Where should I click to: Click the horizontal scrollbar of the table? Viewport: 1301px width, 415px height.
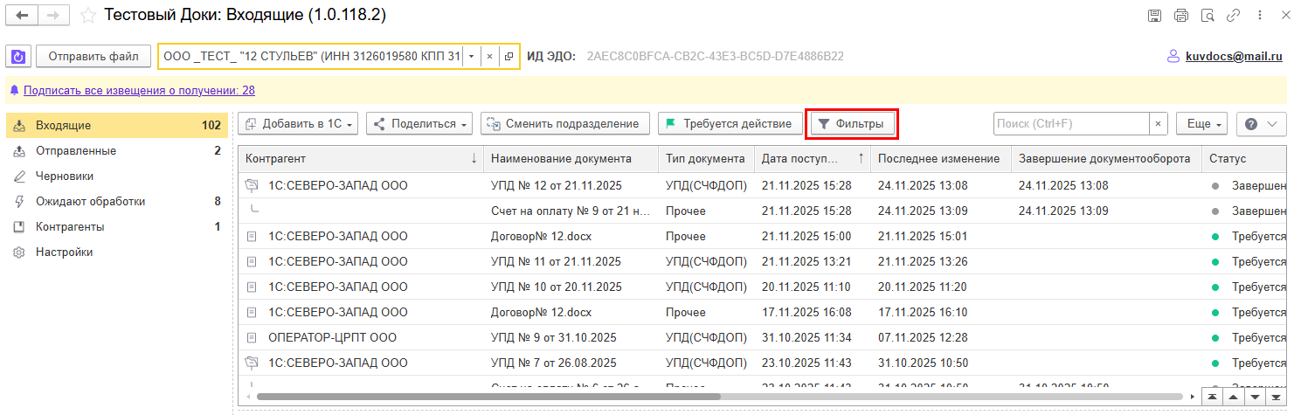pos(489,397)
